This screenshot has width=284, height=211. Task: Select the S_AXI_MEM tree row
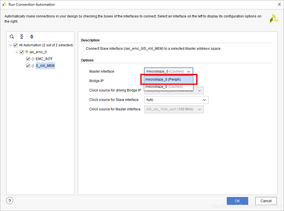[x=45, y=66]
